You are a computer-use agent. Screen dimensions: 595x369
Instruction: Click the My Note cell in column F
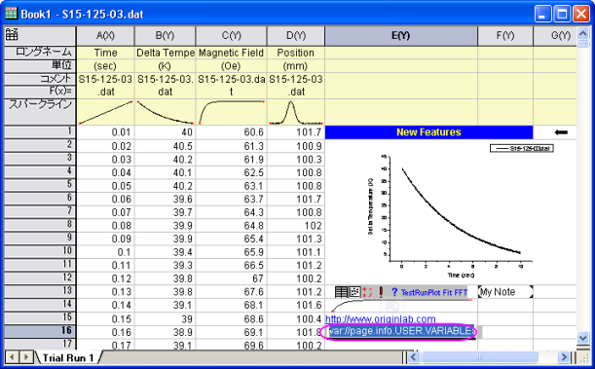505,292
